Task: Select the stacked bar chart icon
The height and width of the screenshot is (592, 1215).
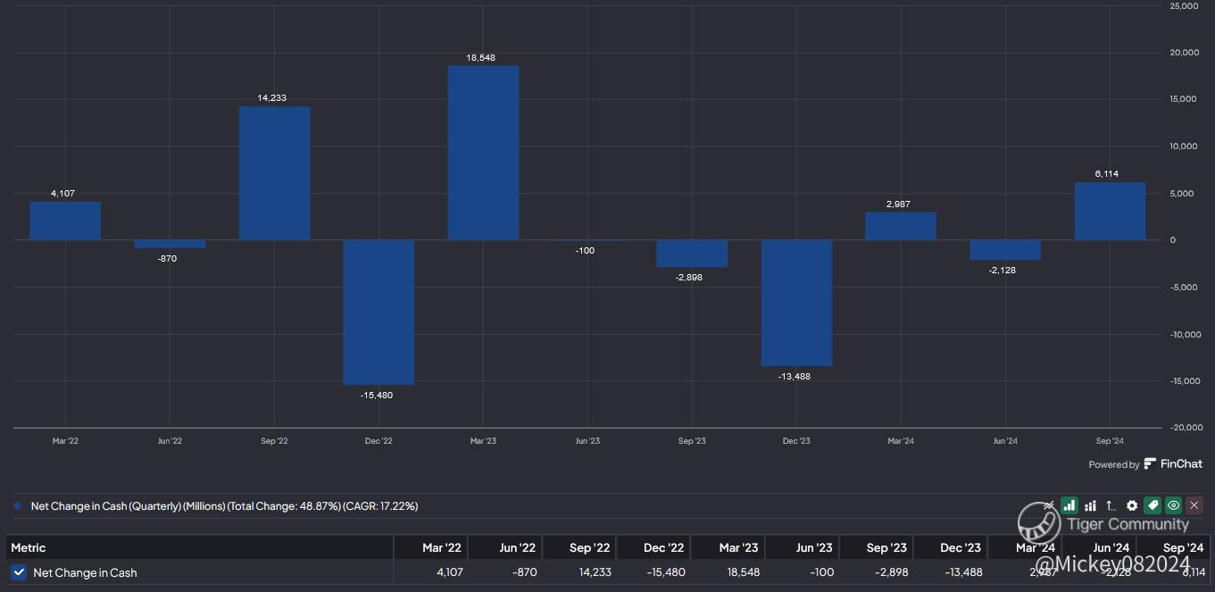Action: [x=1090, y=505]
